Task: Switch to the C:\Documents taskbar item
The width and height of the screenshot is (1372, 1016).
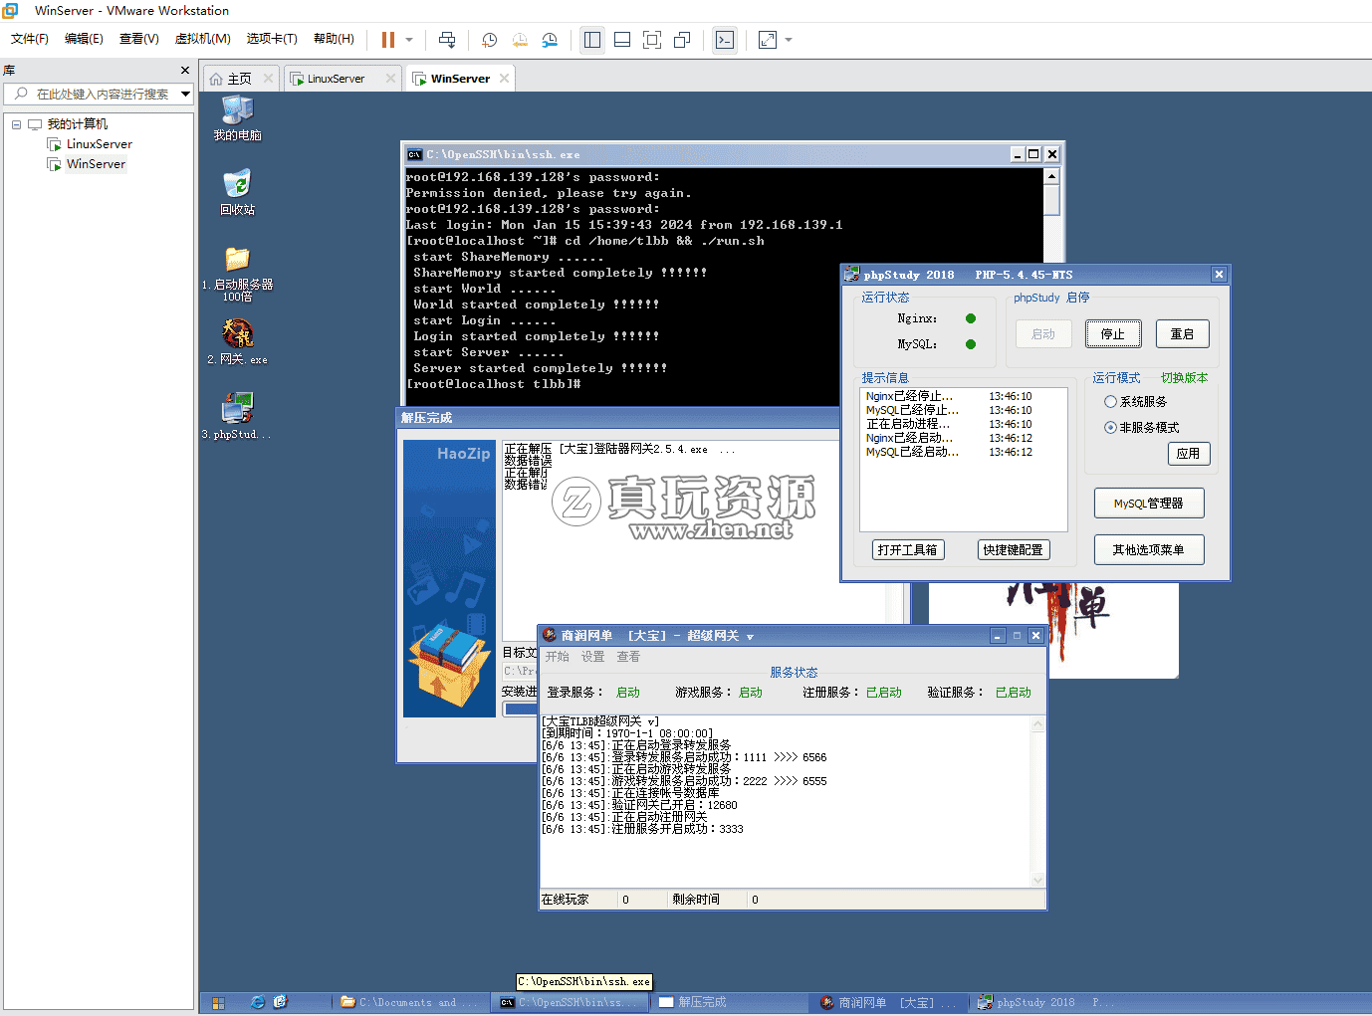Action: pyautogui.click(x=410, y=1002)
